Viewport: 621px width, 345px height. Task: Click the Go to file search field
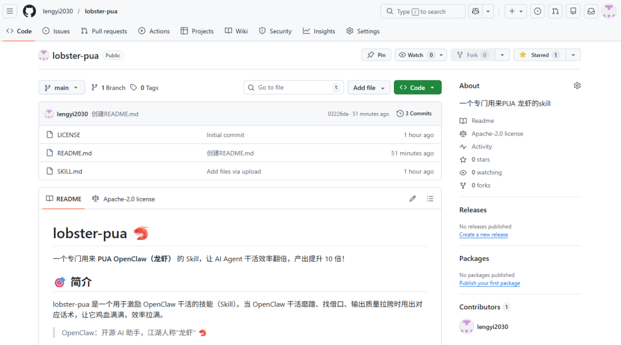pyautogui.click(x=293, y=87)
